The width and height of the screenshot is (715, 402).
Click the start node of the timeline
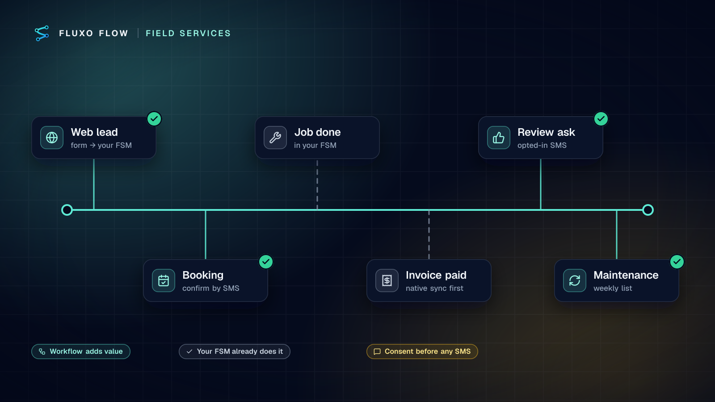(x=67, y=210)
